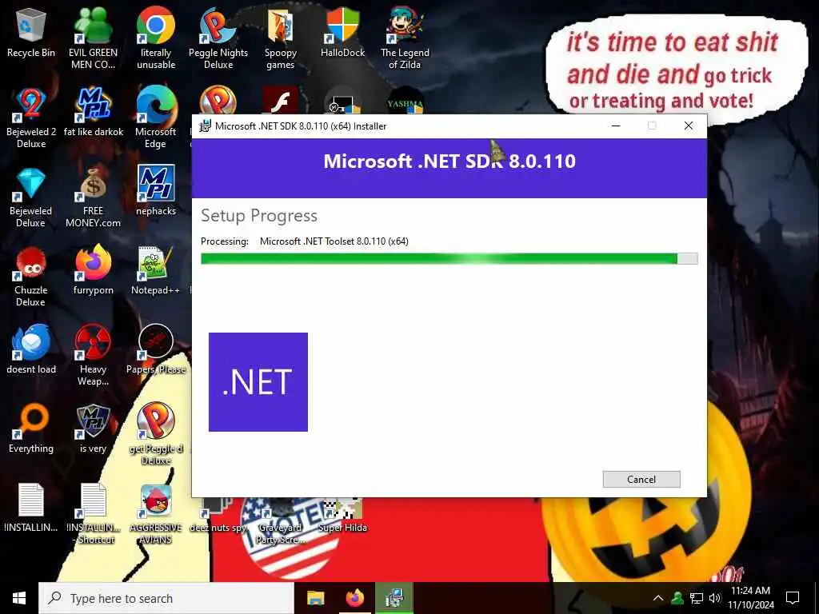Viewport: 819px width, 614px height.
Task: Select the Notepad++ desktop icon
Action: 156,270
